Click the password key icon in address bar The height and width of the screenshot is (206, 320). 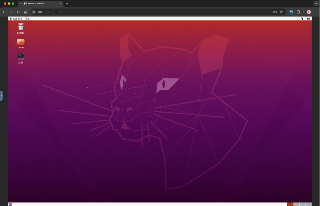tap(275, 12)
